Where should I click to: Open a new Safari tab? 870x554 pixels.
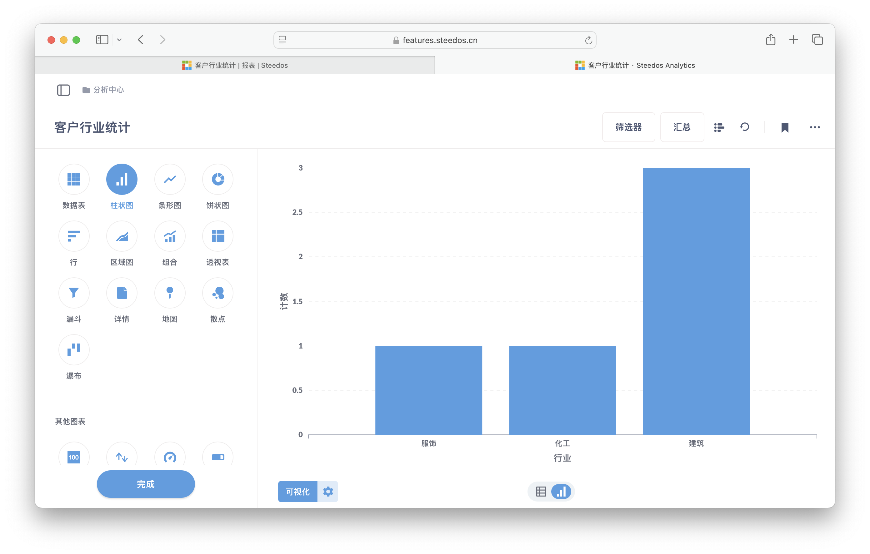click(793, 39)
